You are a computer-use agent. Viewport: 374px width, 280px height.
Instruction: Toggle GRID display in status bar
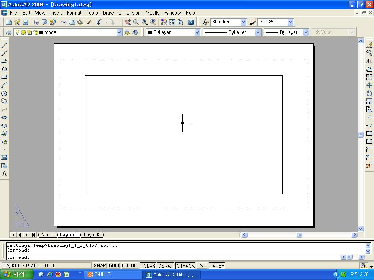[114, 265]
